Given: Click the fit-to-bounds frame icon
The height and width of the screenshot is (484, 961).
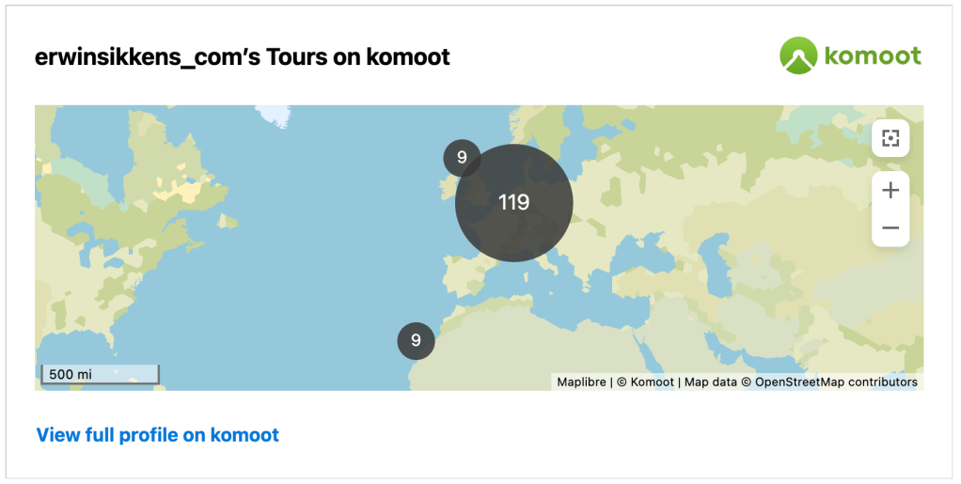Looking at the screenshot, I should pos(890,139).
